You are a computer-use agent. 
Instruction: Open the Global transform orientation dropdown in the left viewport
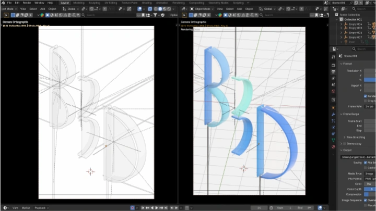pos(72,9)
